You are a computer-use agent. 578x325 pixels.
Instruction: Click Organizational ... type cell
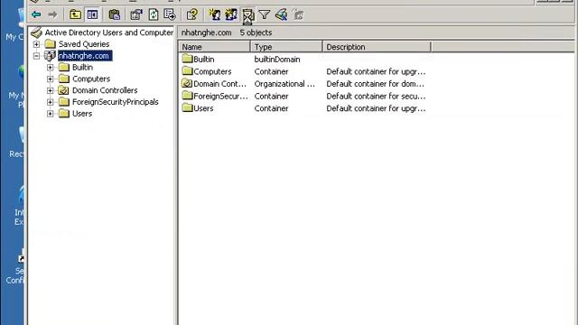tap(284, 84)
